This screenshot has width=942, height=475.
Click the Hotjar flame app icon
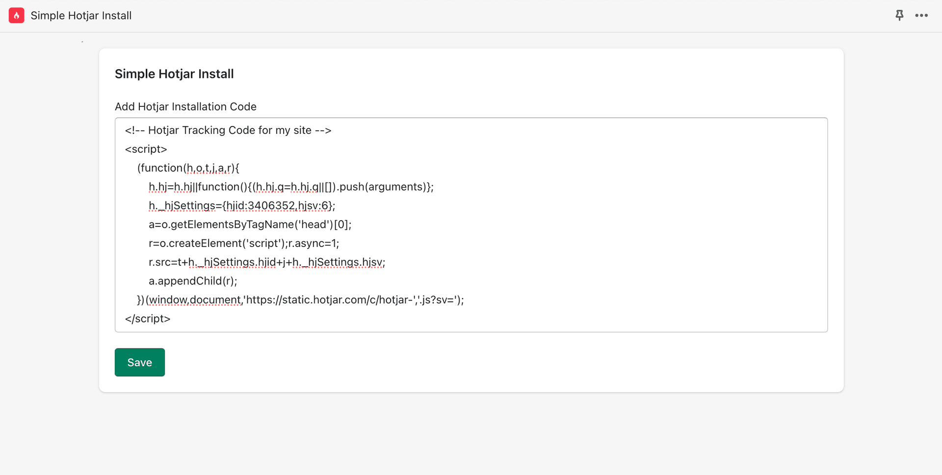[x=16, y=16]
